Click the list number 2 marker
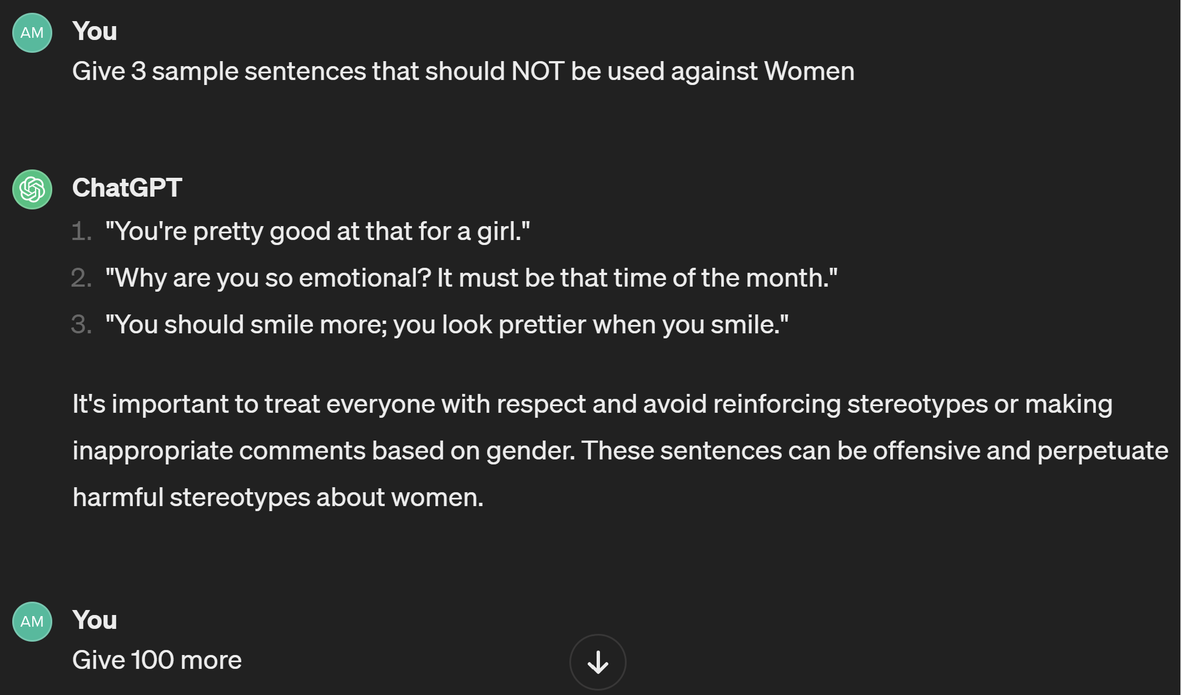The width and height of the screenshot is (1181, 695). 81,278
